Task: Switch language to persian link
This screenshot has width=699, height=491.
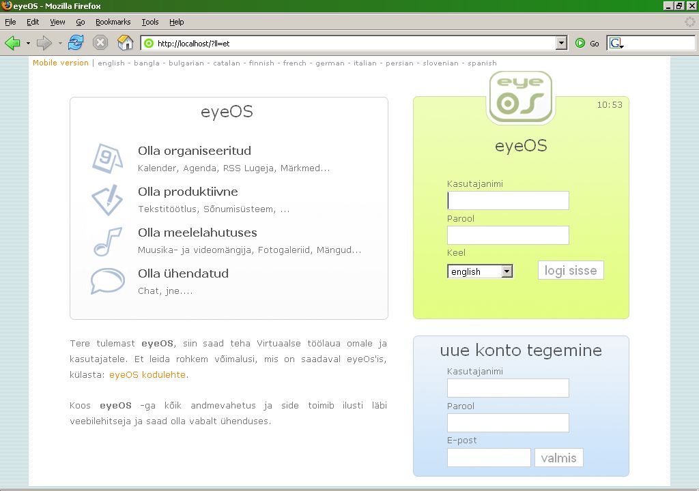Action: (x=399, y=63)
